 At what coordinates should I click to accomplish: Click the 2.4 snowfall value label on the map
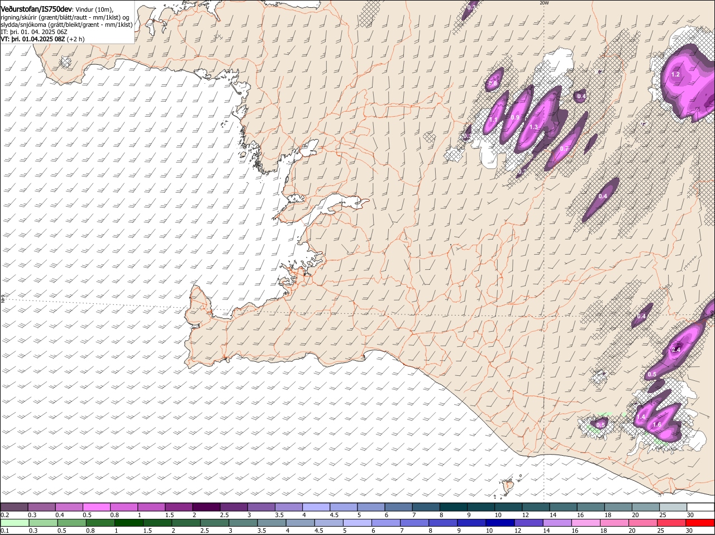[676, 350]
